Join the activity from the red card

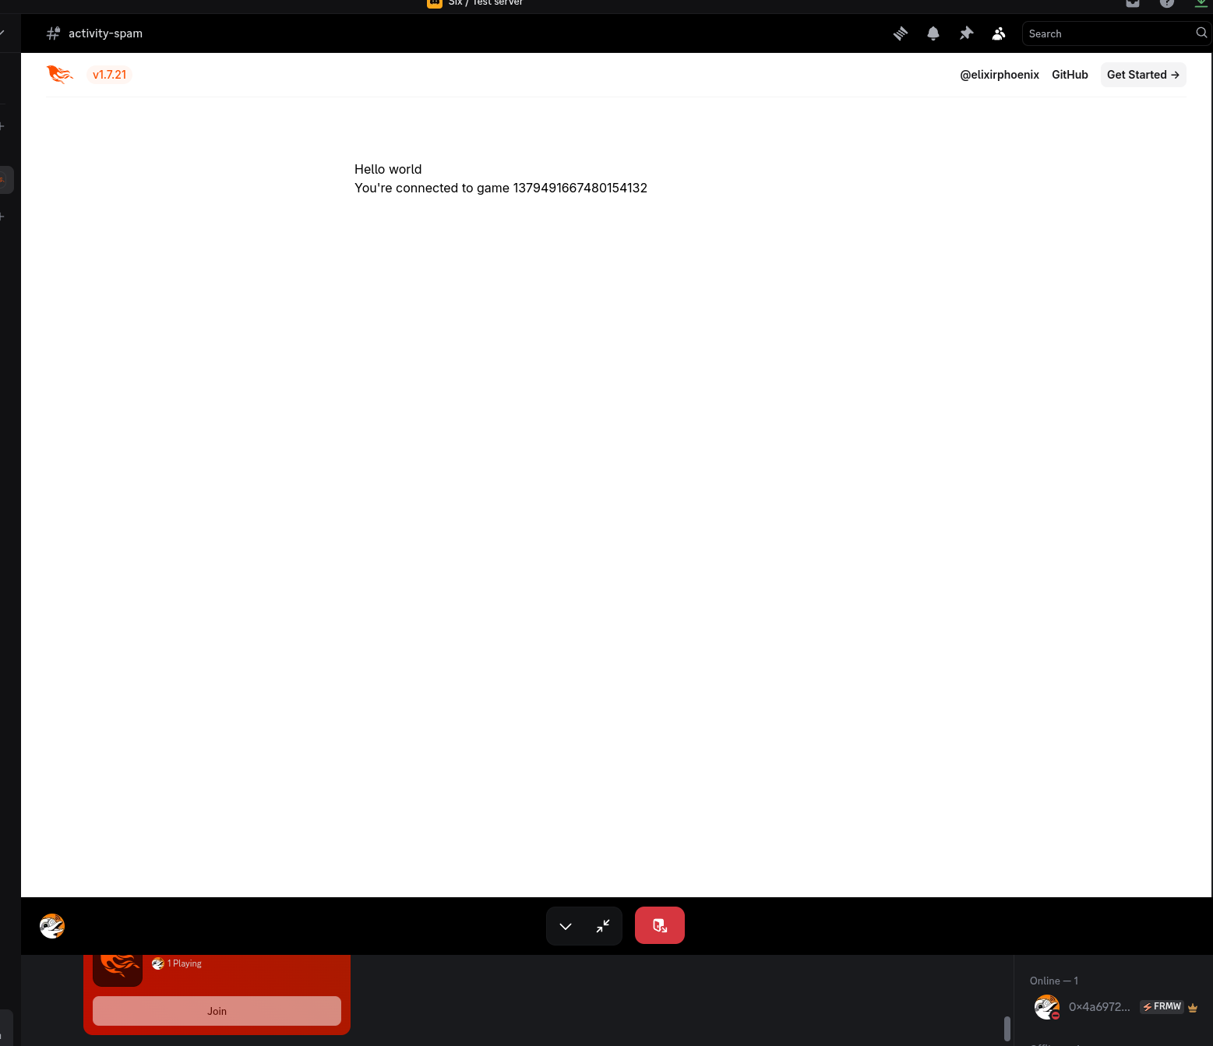(217, 1011)
